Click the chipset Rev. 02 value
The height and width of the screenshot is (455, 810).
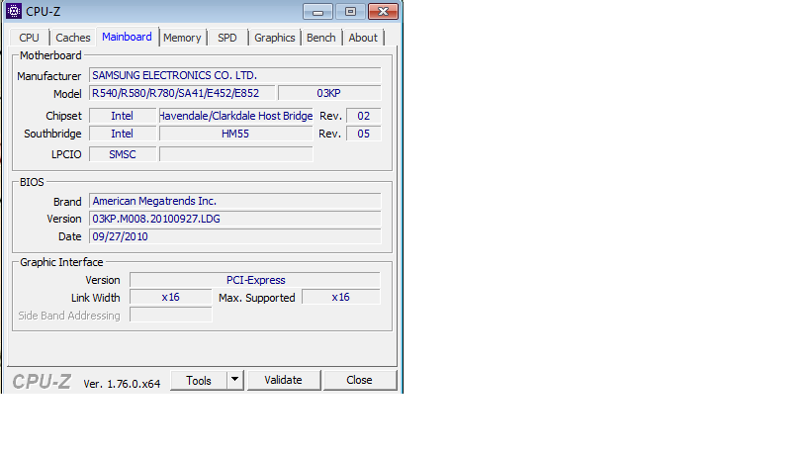click(364, 116)
